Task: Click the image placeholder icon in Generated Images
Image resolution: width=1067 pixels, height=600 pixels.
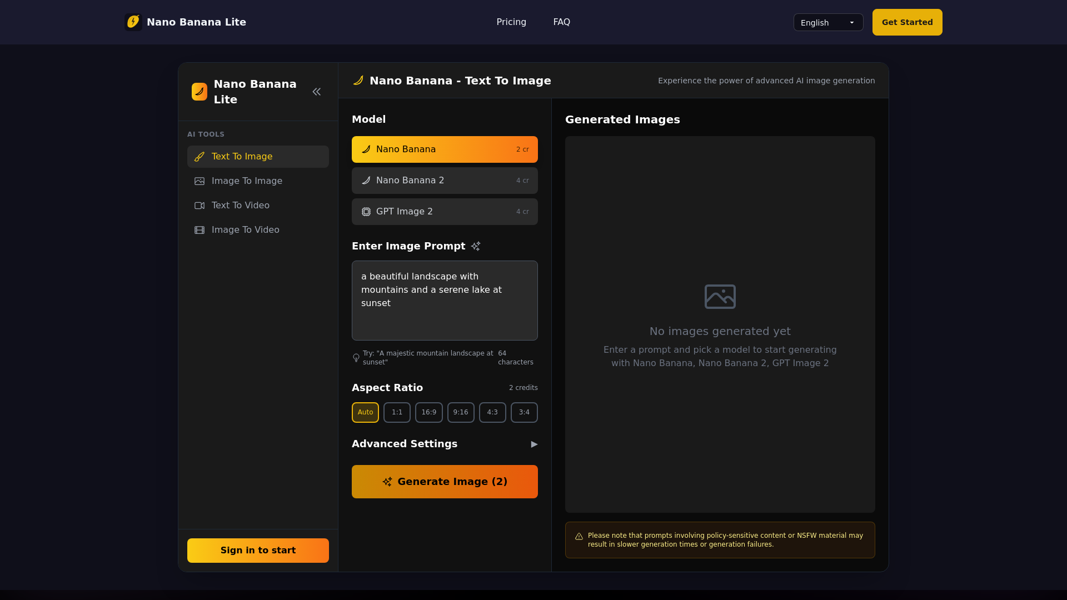Action: click(720, 297)
